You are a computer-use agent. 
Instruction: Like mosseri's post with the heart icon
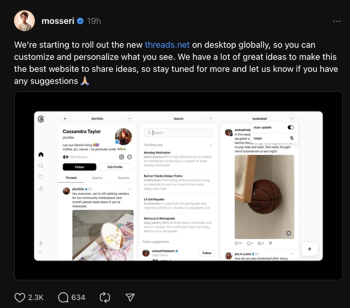pyautogui.click(x=20, y=297)
